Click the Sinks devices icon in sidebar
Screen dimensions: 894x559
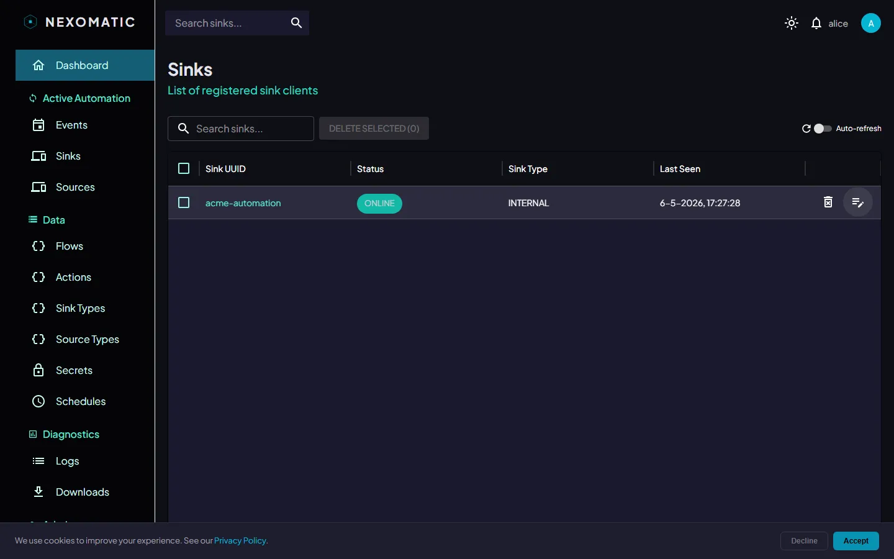(x=38, y=156)
